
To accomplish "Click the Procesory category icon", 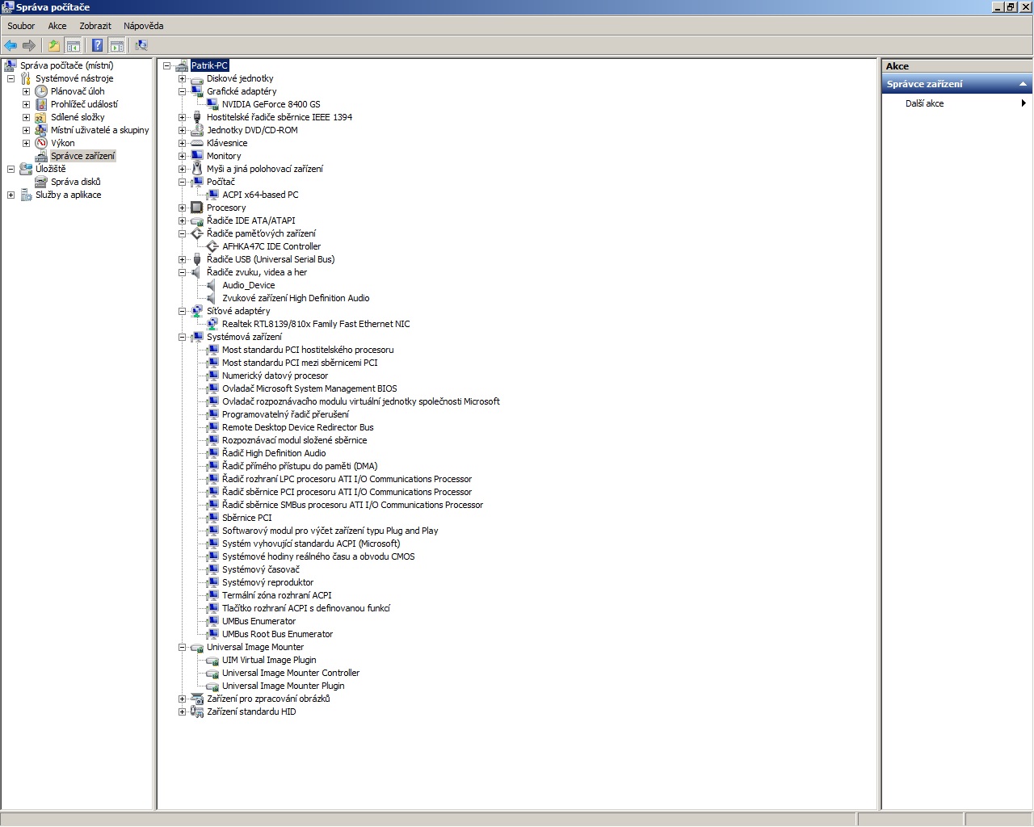I will [x=197, y=208].
